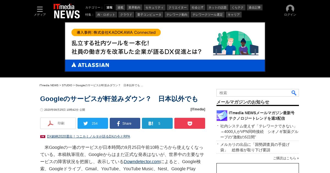Open the DX銘柄2020選出 PR link
The height and width of the screenshot is (173, 330).
coord(89,136)
